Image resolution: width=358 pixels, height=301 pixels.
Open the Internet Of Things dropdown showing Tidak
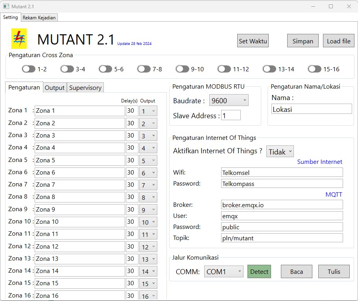(x=280, y=151)
